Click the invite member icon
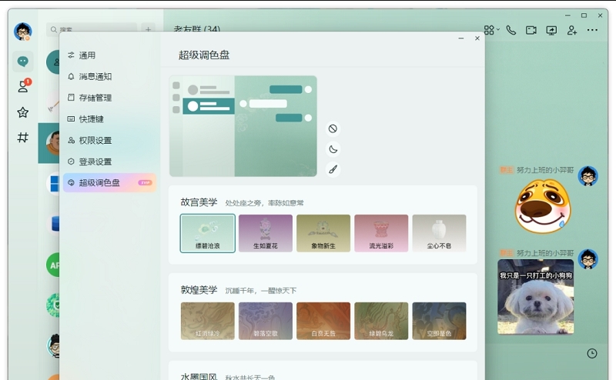The width and height of the screenshot is (616, 380). tap(571, 30)
